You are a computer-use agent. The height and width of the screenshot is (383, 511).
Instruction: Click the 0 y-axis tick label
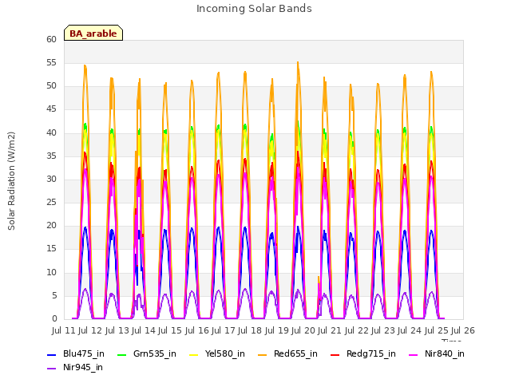pos(54,318)
